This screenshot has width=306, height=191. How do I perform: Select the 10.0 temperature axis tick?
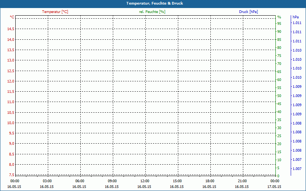(10, 123)
